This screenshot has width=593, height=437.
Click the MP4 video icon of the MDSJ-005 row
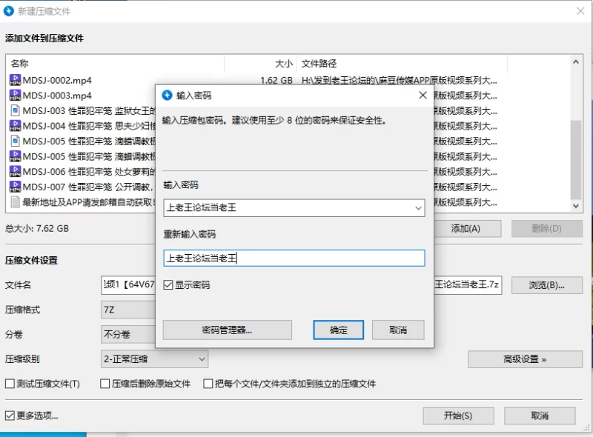point(15,156)
